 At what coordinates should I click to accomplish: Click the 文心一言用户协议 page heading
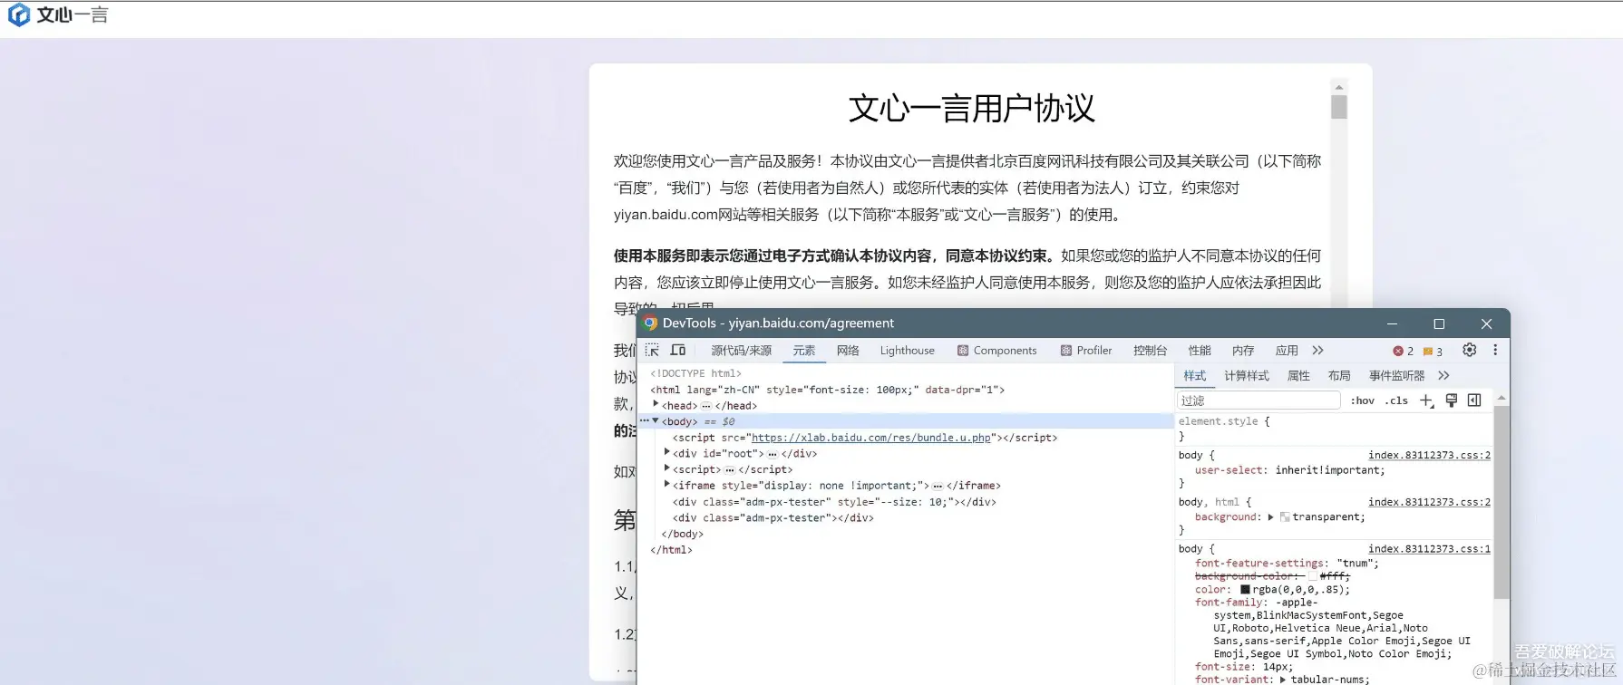(x=971, y=109)
